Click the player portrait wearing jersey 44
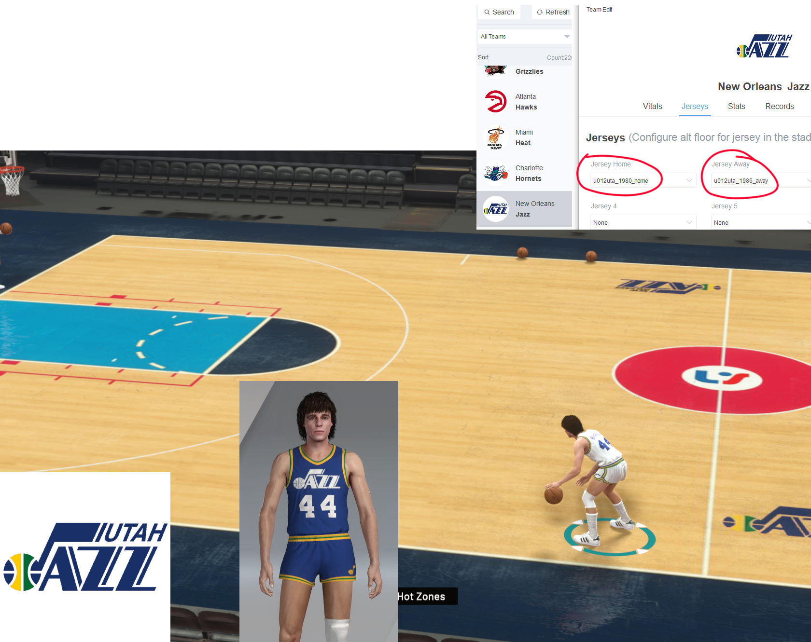 (319, 511)
